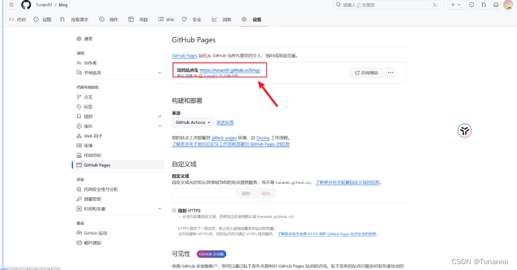Open the deployment link under the site URL

[x=189, y=76]
